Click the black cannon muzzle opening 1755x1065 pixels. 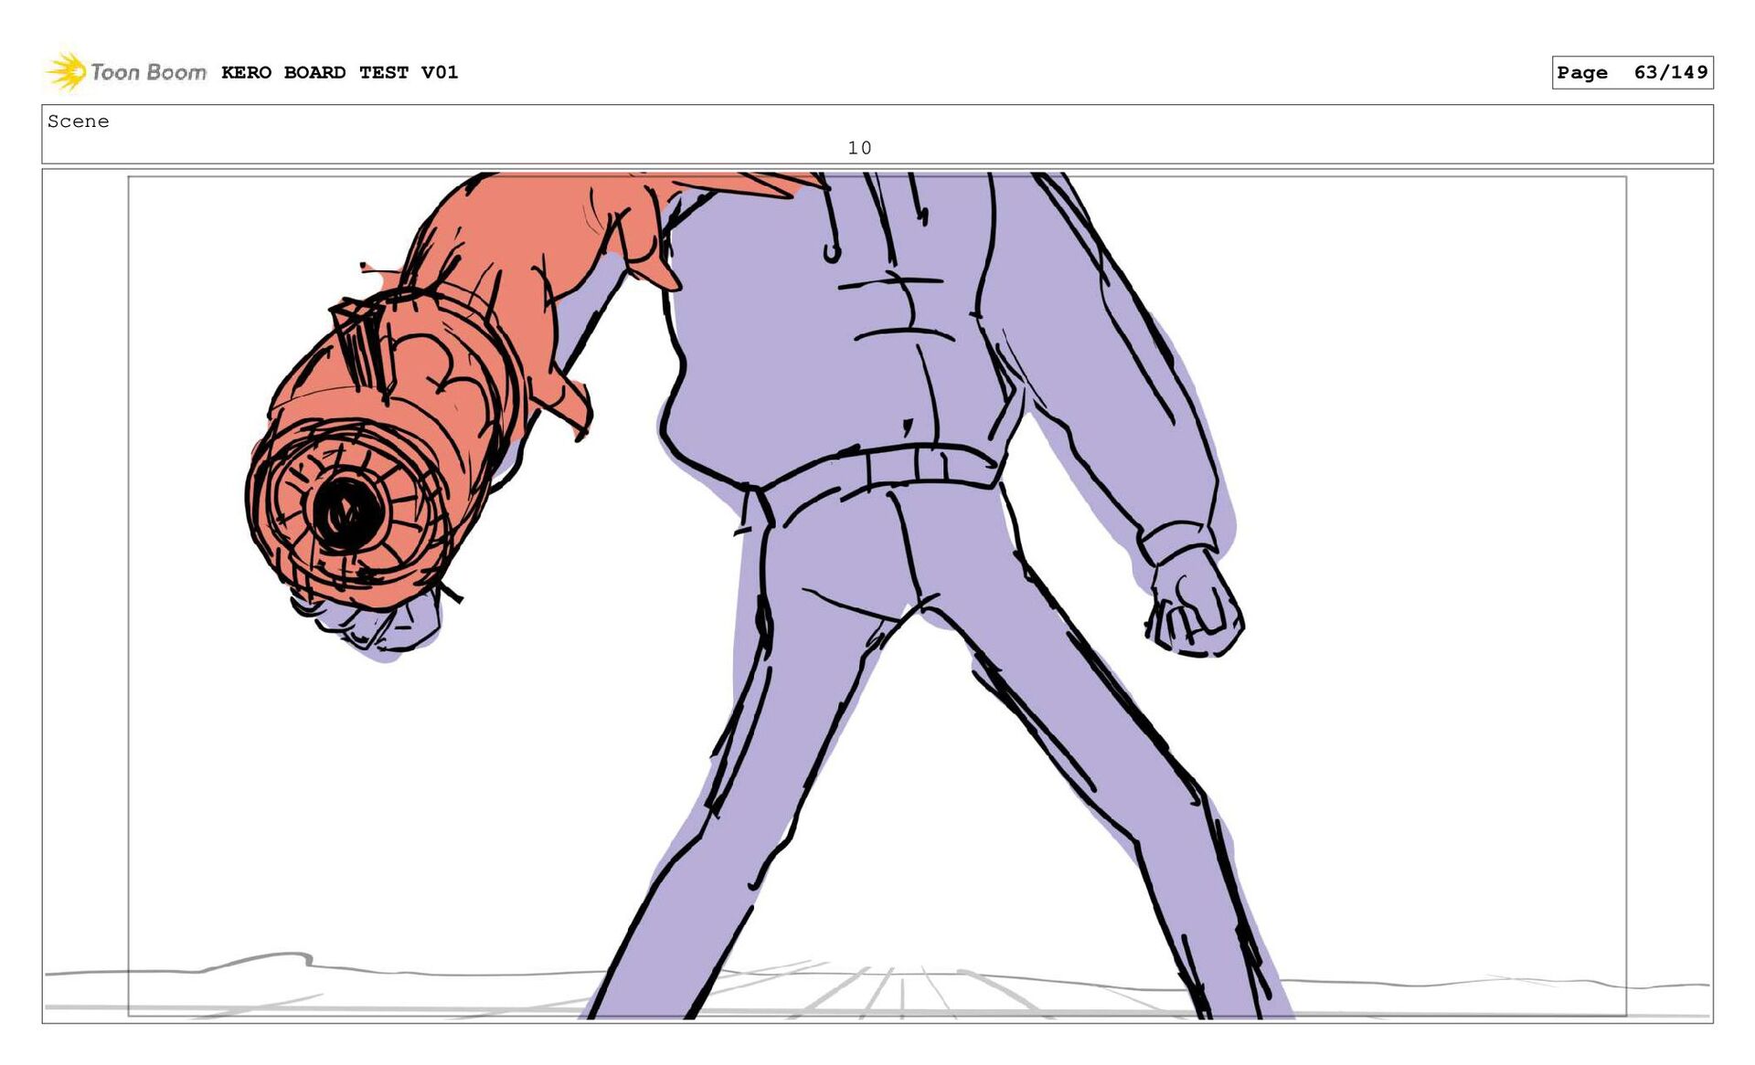click(347, 513)
